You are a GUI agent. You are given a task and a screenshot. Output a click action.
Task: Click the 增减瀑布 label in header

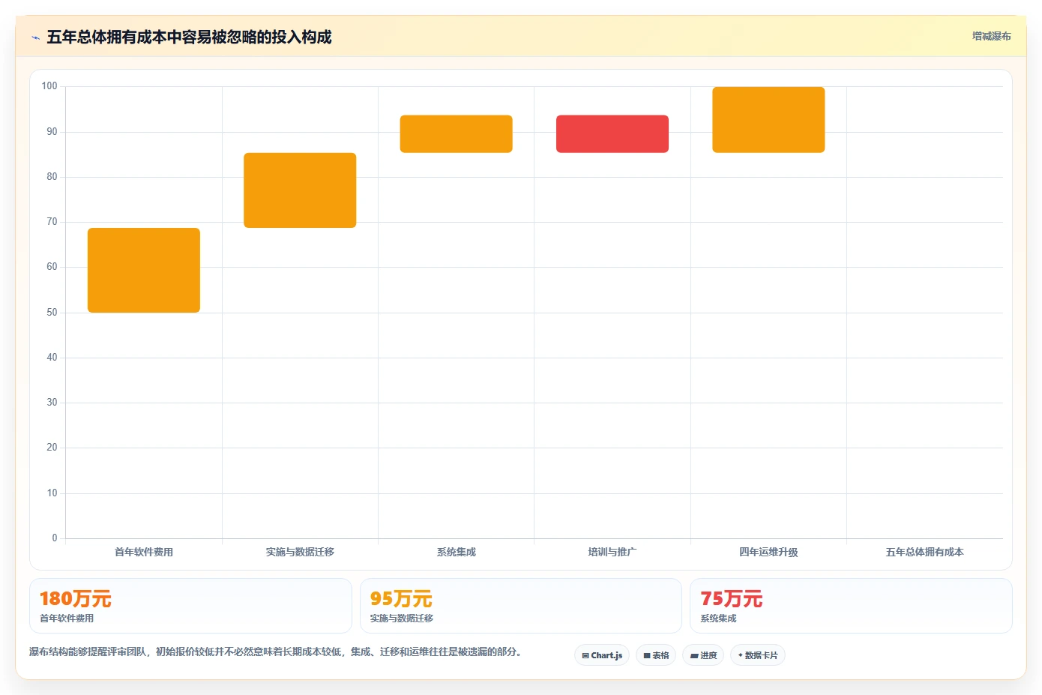[x=991, y=36]
